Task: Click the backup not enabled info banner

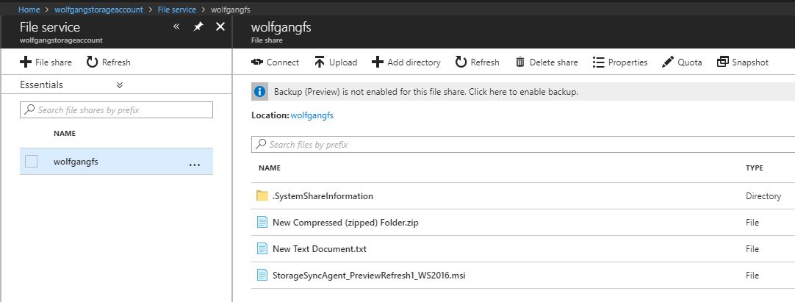Action: 426,92
